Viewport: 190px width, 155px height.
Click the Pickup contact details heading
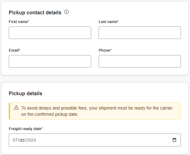(35, 12)
